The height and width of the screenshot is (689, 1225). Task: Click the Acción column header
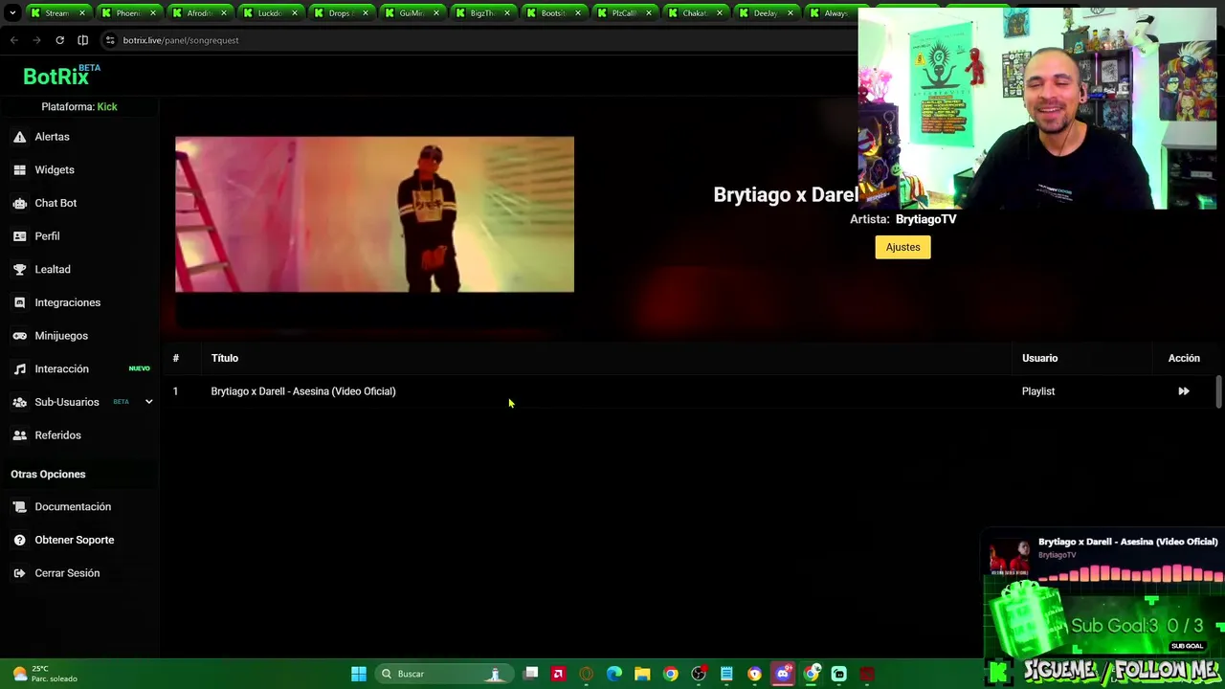pyautogui.click(x=1184, y=358)
